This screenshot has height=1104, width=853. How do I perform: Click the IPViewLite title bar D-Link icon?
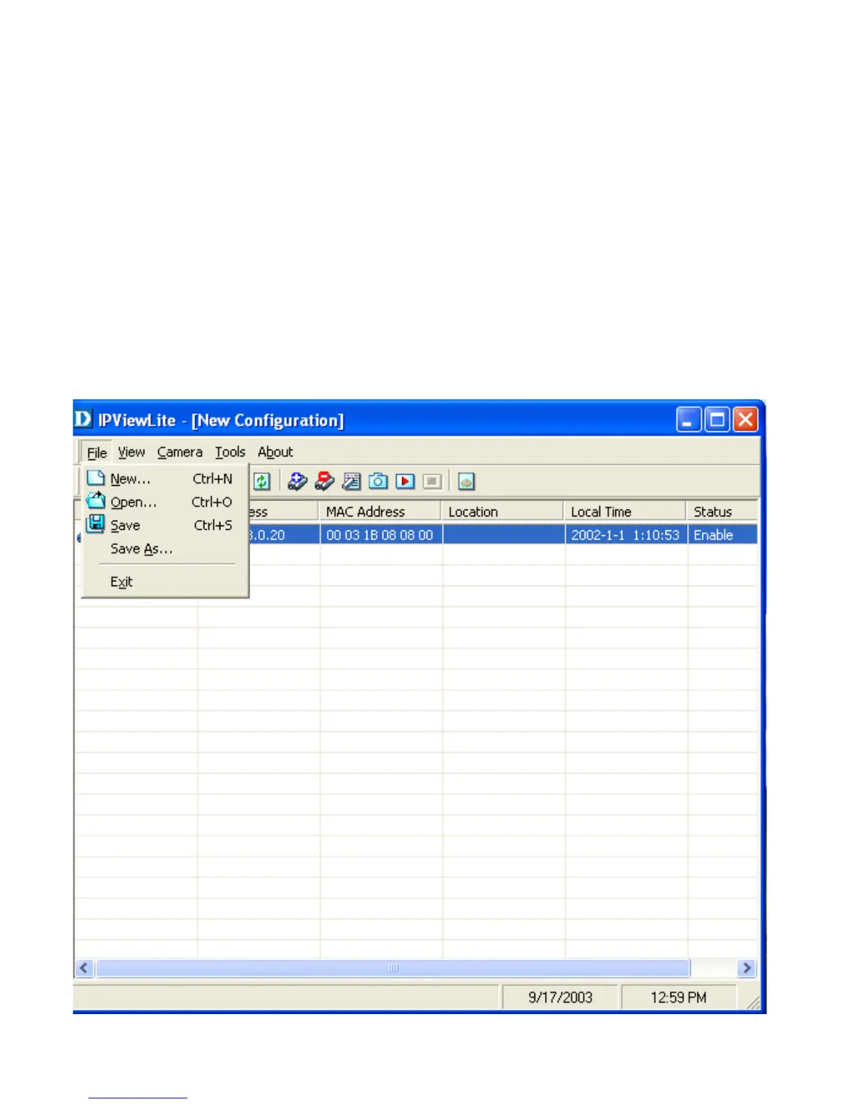coord(83,419)
